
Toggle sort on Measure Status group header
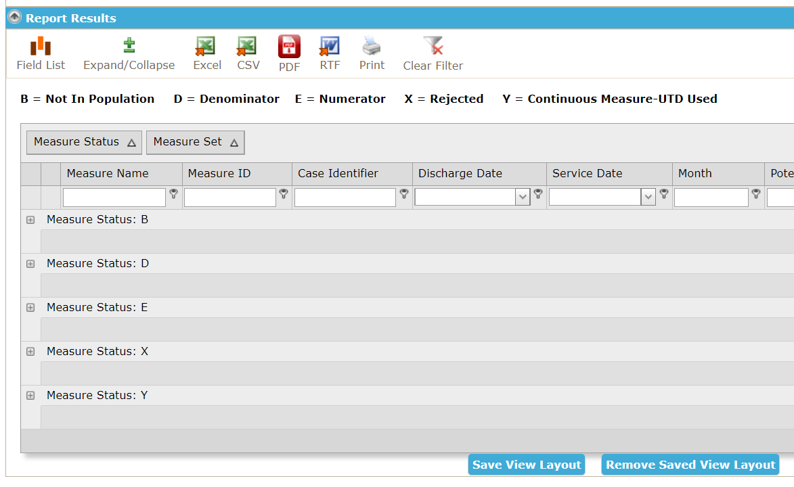click(84, 142)
